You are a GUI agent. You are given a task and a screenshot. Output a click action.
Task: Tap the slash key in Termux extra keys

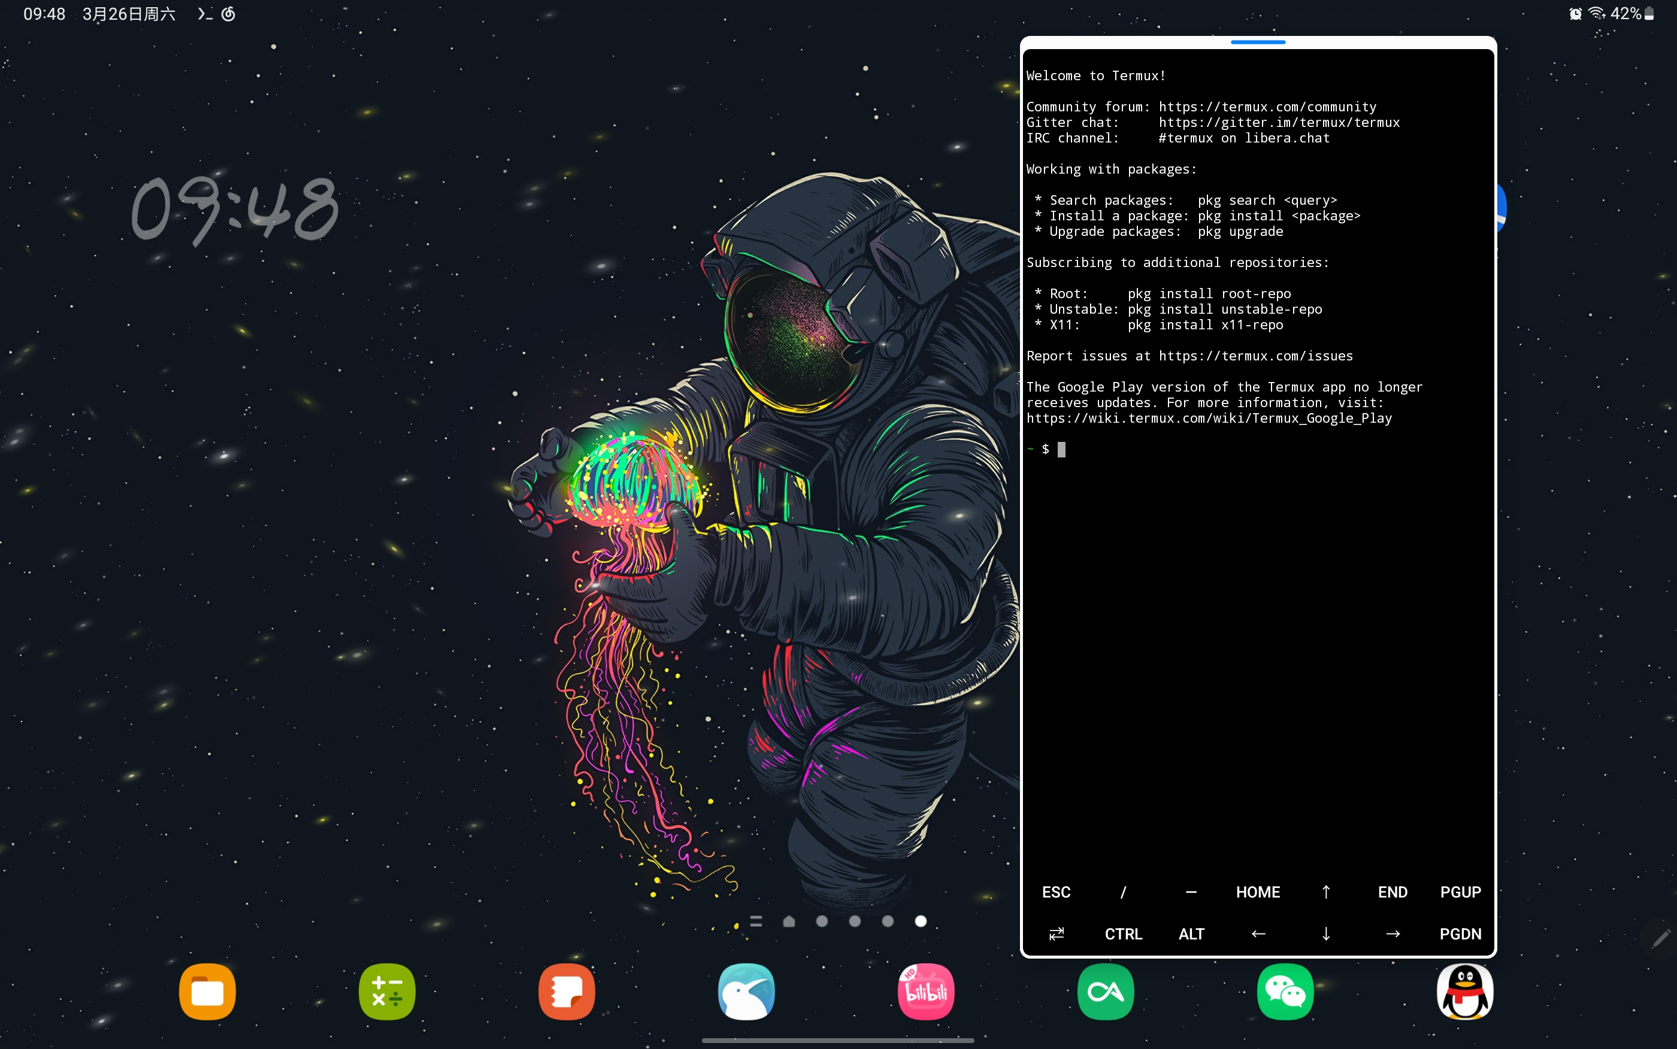pyautogui.click(x=1124, y=892)
